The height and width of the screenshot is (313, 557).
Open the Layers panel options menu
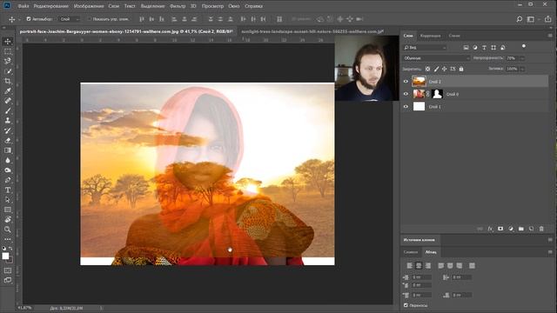click(550, 36)
